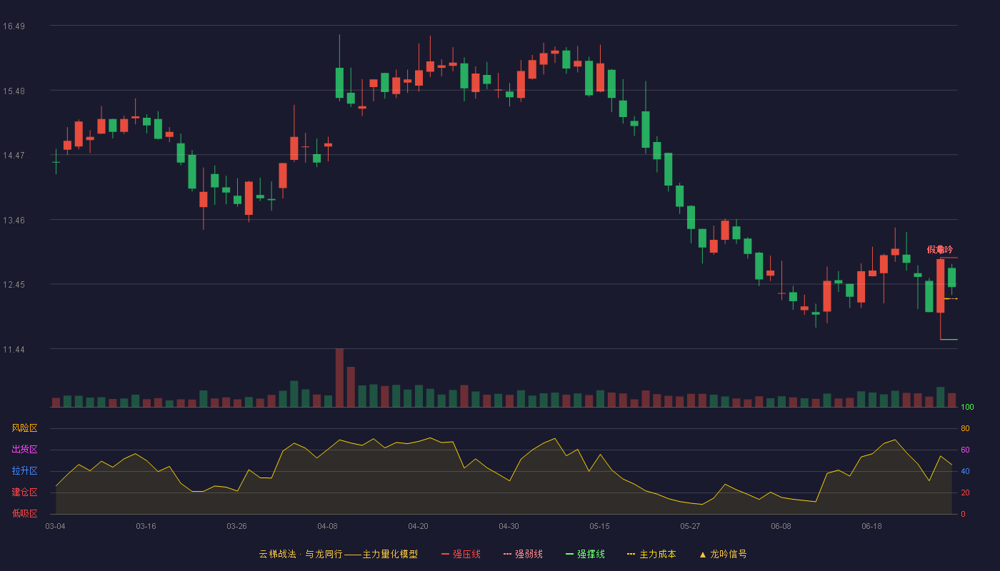Click the 14.47 price axis label
1000x571 pixels.
[14, 156]
